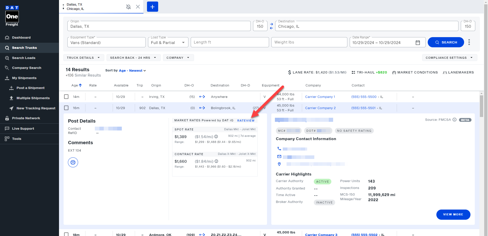This screenshot has width=488, height=236.
Task: Click the FMCSA source info icon
Action: pos(454,120)
